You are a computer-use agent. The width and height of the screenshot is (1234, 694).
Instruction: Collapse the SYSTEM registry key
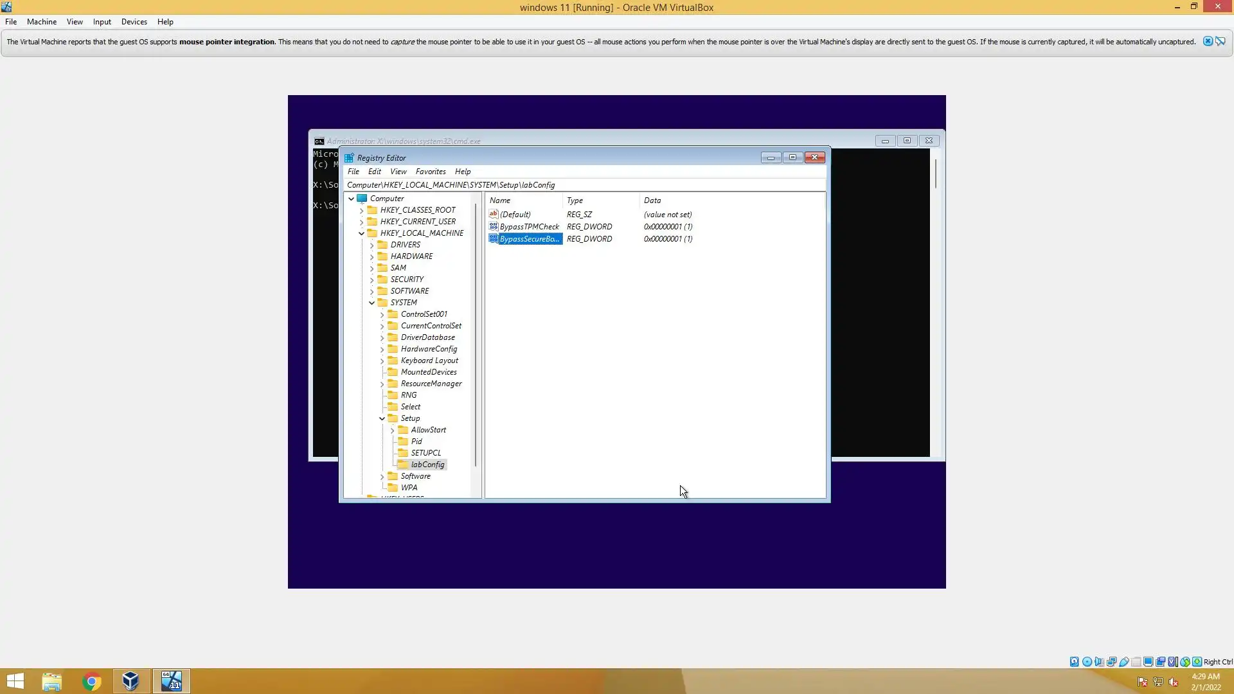371,303
